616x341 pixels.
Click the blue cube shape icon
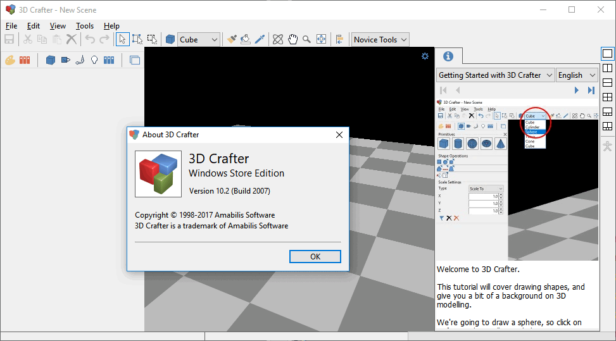click(x=170, y=39)
